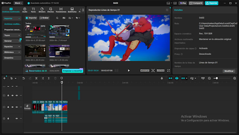Expand the Importar sidebar section

click(x=12, y=19)
